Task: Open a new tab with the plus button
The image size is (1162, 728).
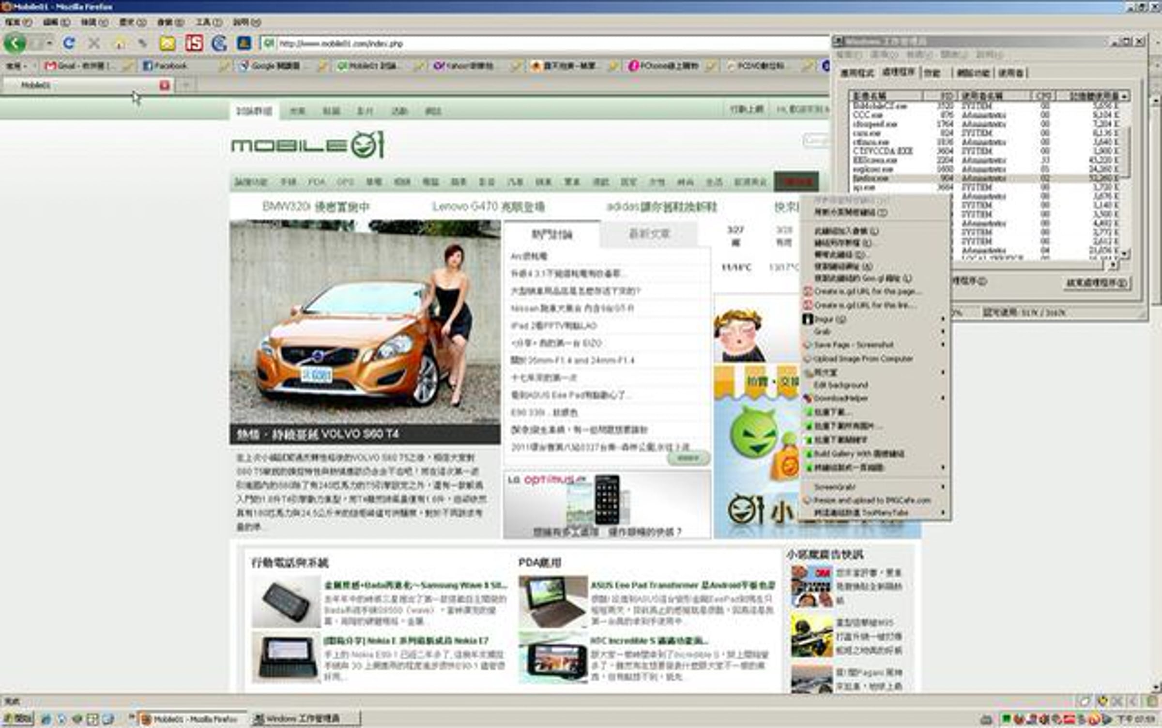Action: [x=185, y=86]
